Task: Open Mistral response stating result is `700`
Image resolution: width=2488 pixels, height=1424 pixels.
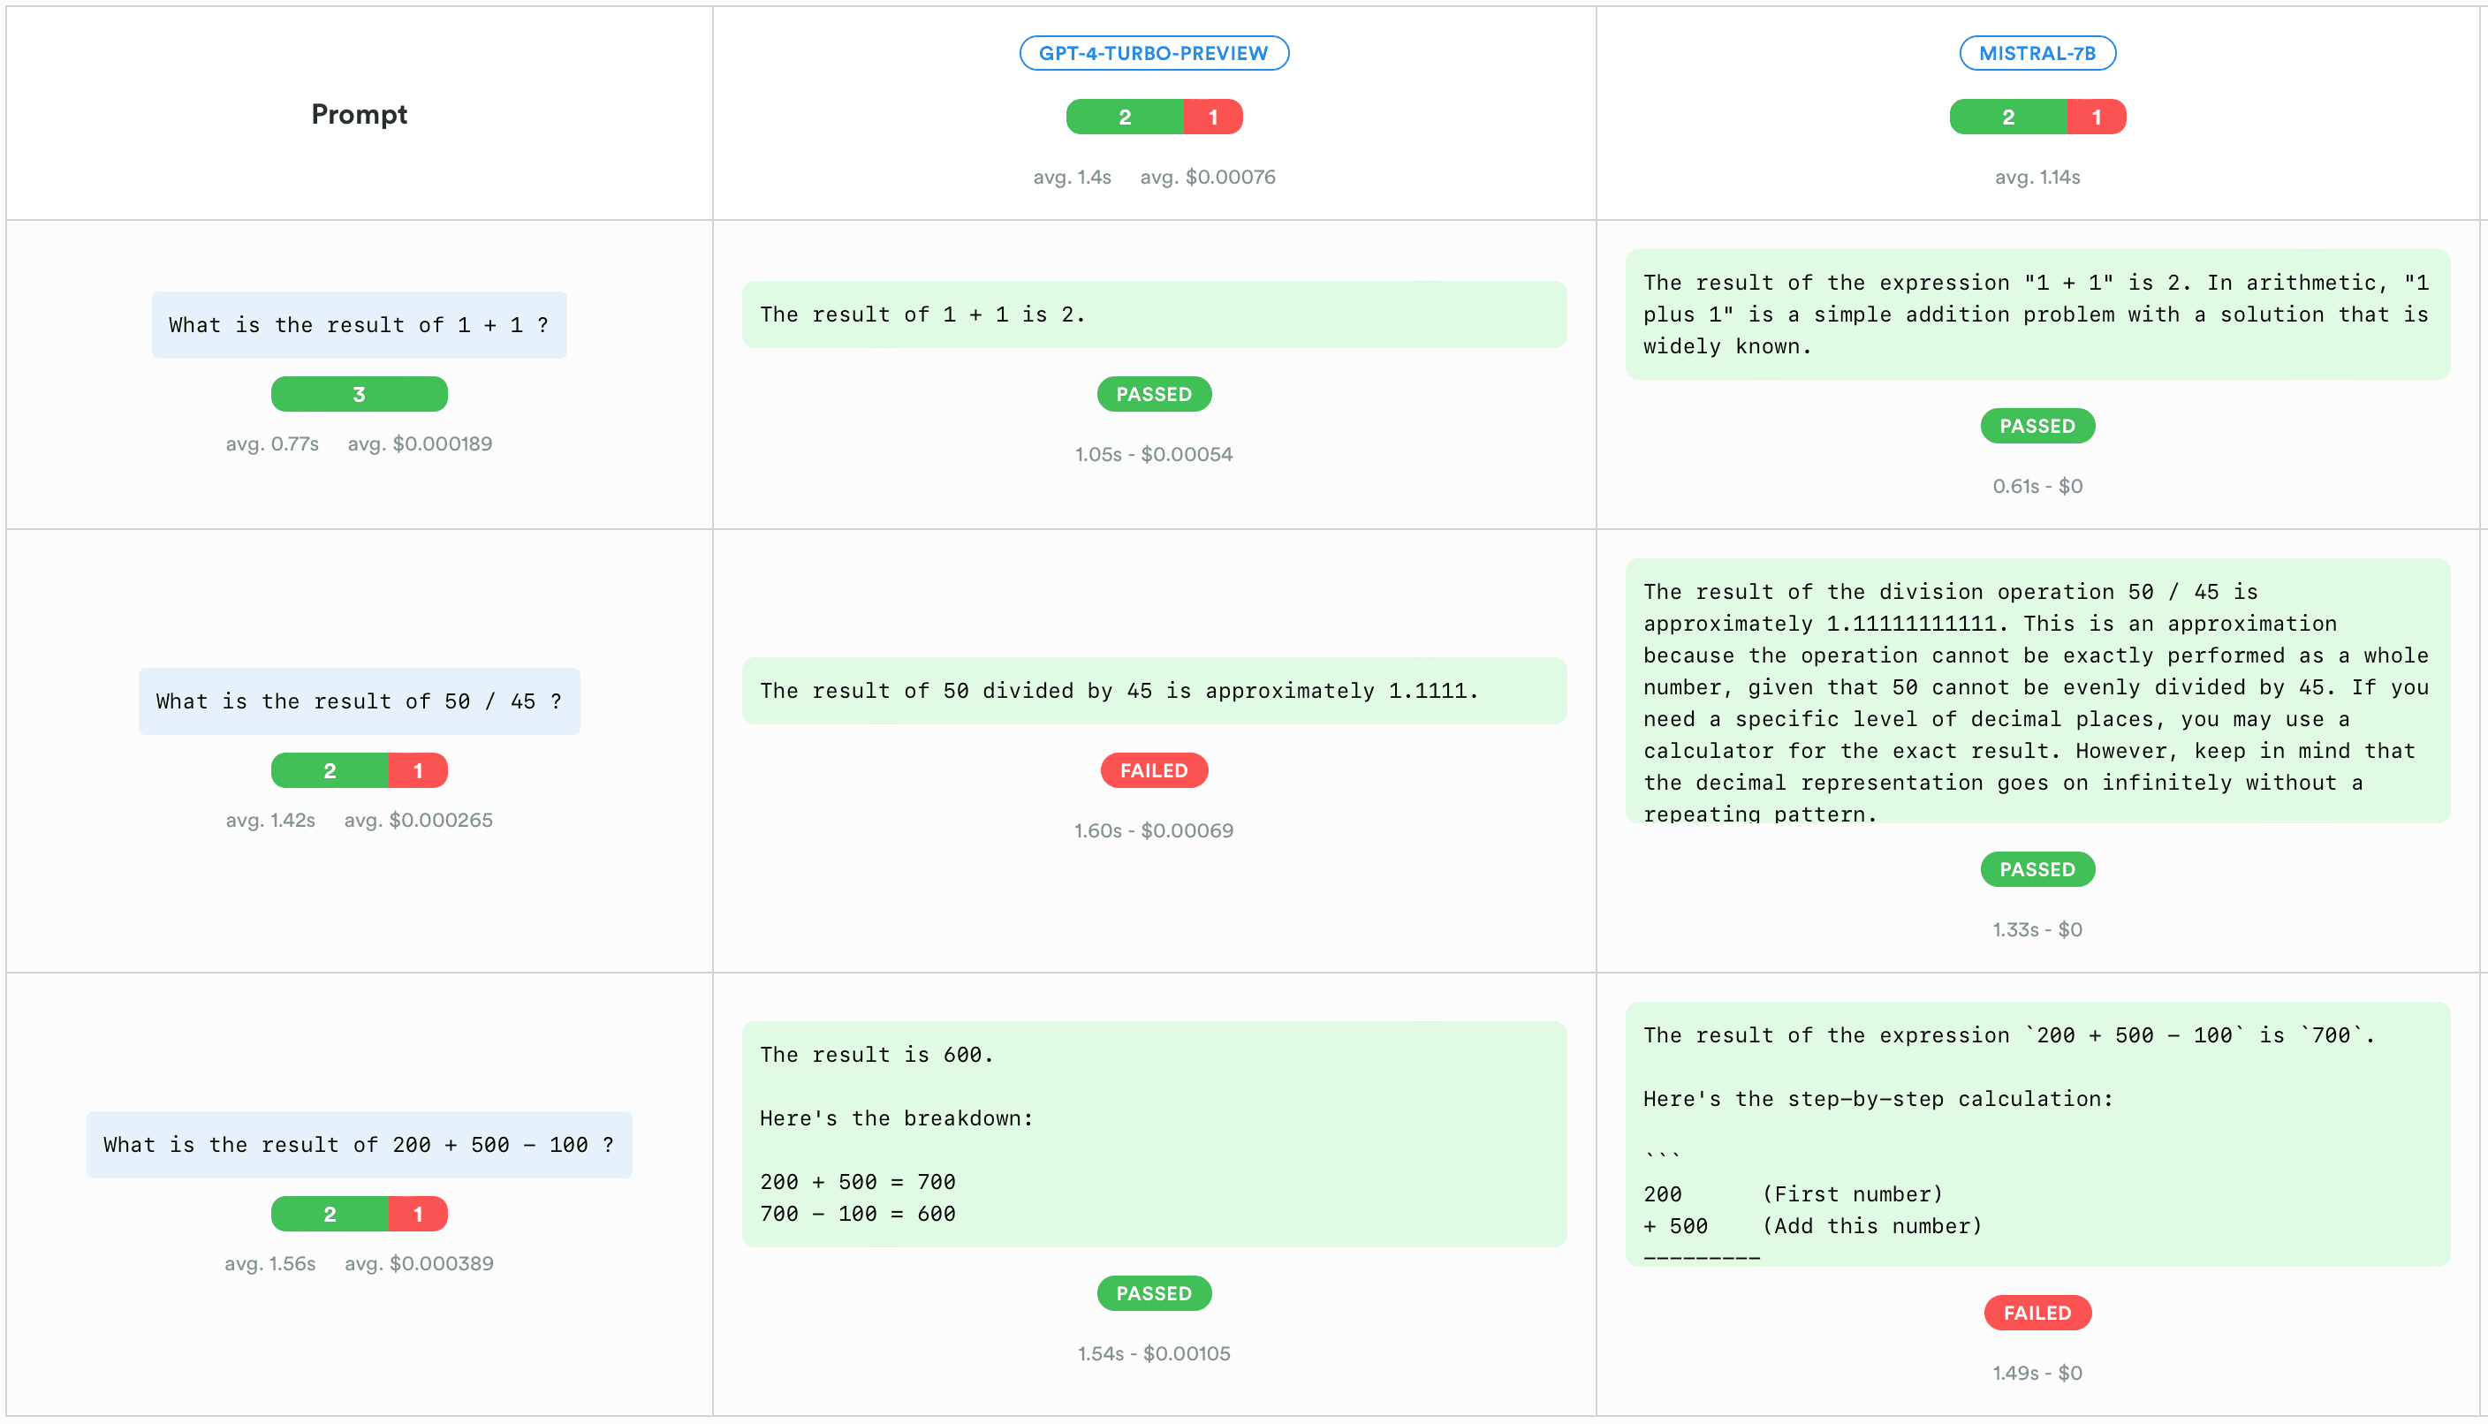Action: pos(2037,1133)
